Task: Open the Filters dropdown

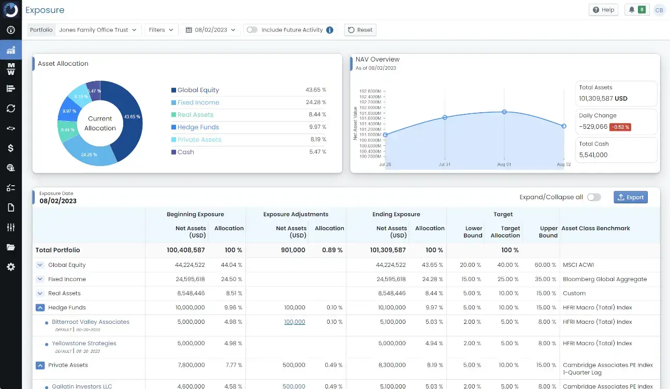Action: point(161,30)
